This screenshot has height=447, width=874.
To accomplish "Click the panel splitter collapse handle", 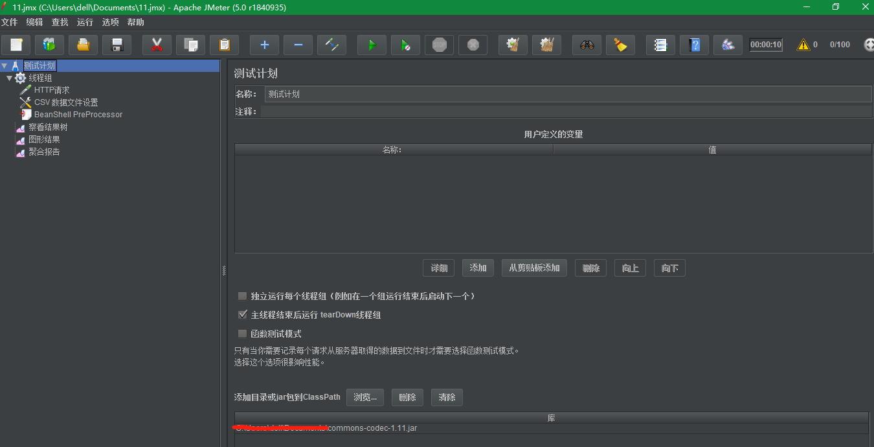I will coord(224,270).
